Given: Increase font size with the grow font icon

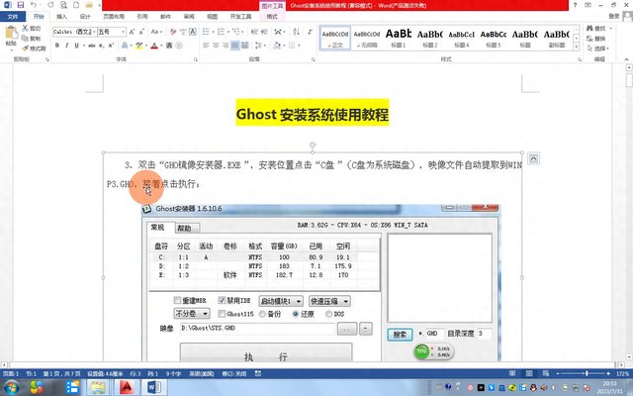Looking at the screenshot, I should (x=132, y=32).
